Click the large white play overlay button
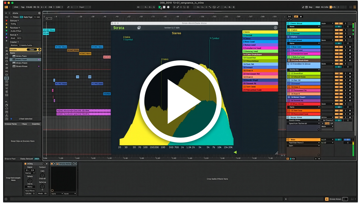361x203 pixels. point(180,101)
